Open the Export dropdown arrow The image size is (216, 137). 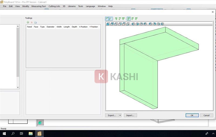[x=120, y=115]
